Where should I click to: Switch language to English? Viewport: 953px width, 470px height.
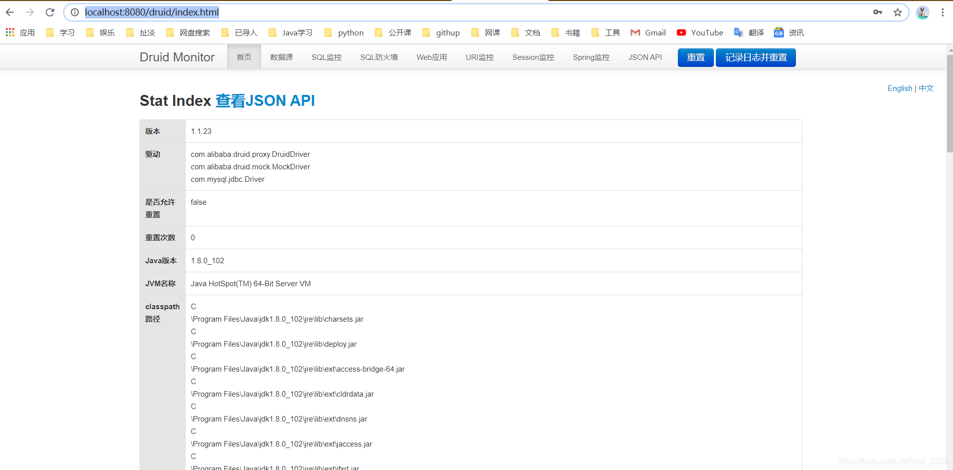[x=900, y=88]
